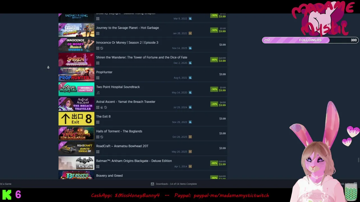Click the positive review thumb for Shiren the Wanderer
This screenshot has width=360, height=202.
(x=190, y=63)
